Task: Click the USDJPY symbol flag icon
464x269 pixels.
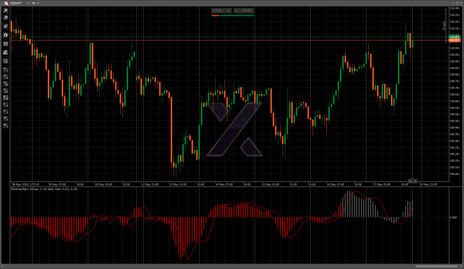Action: [6, 3]
